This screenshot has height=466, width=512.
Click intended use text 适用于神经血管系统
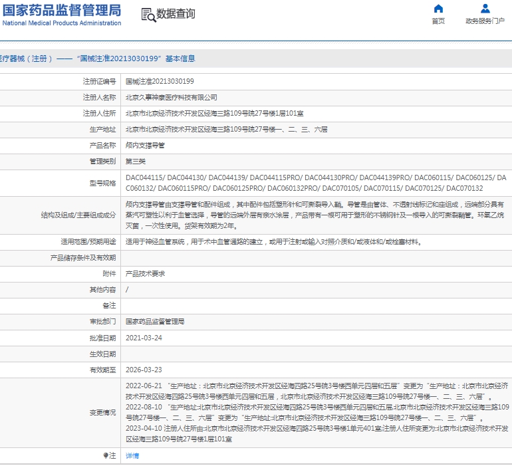274,242
